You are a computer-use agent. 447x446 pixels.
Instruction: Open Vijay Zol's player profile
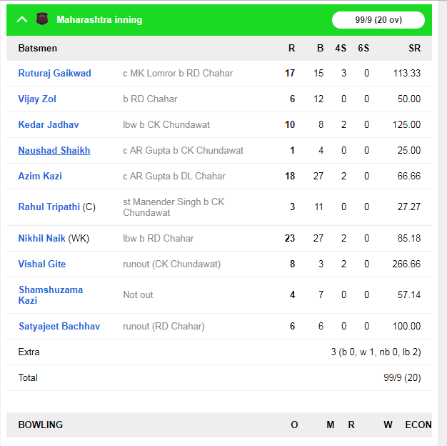37,99
